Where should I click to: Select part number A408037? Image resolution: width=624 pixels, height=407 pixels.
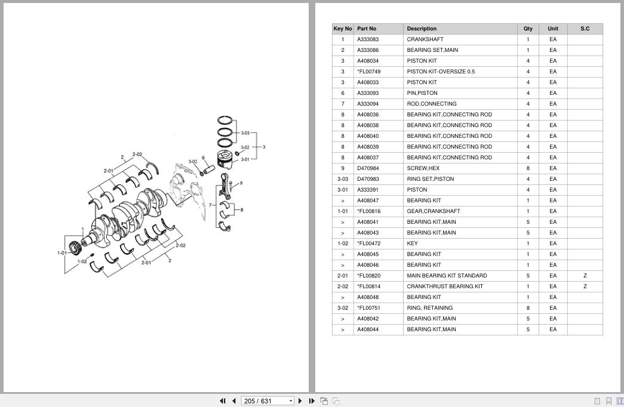pyautogui.click(x=368, y=158)
